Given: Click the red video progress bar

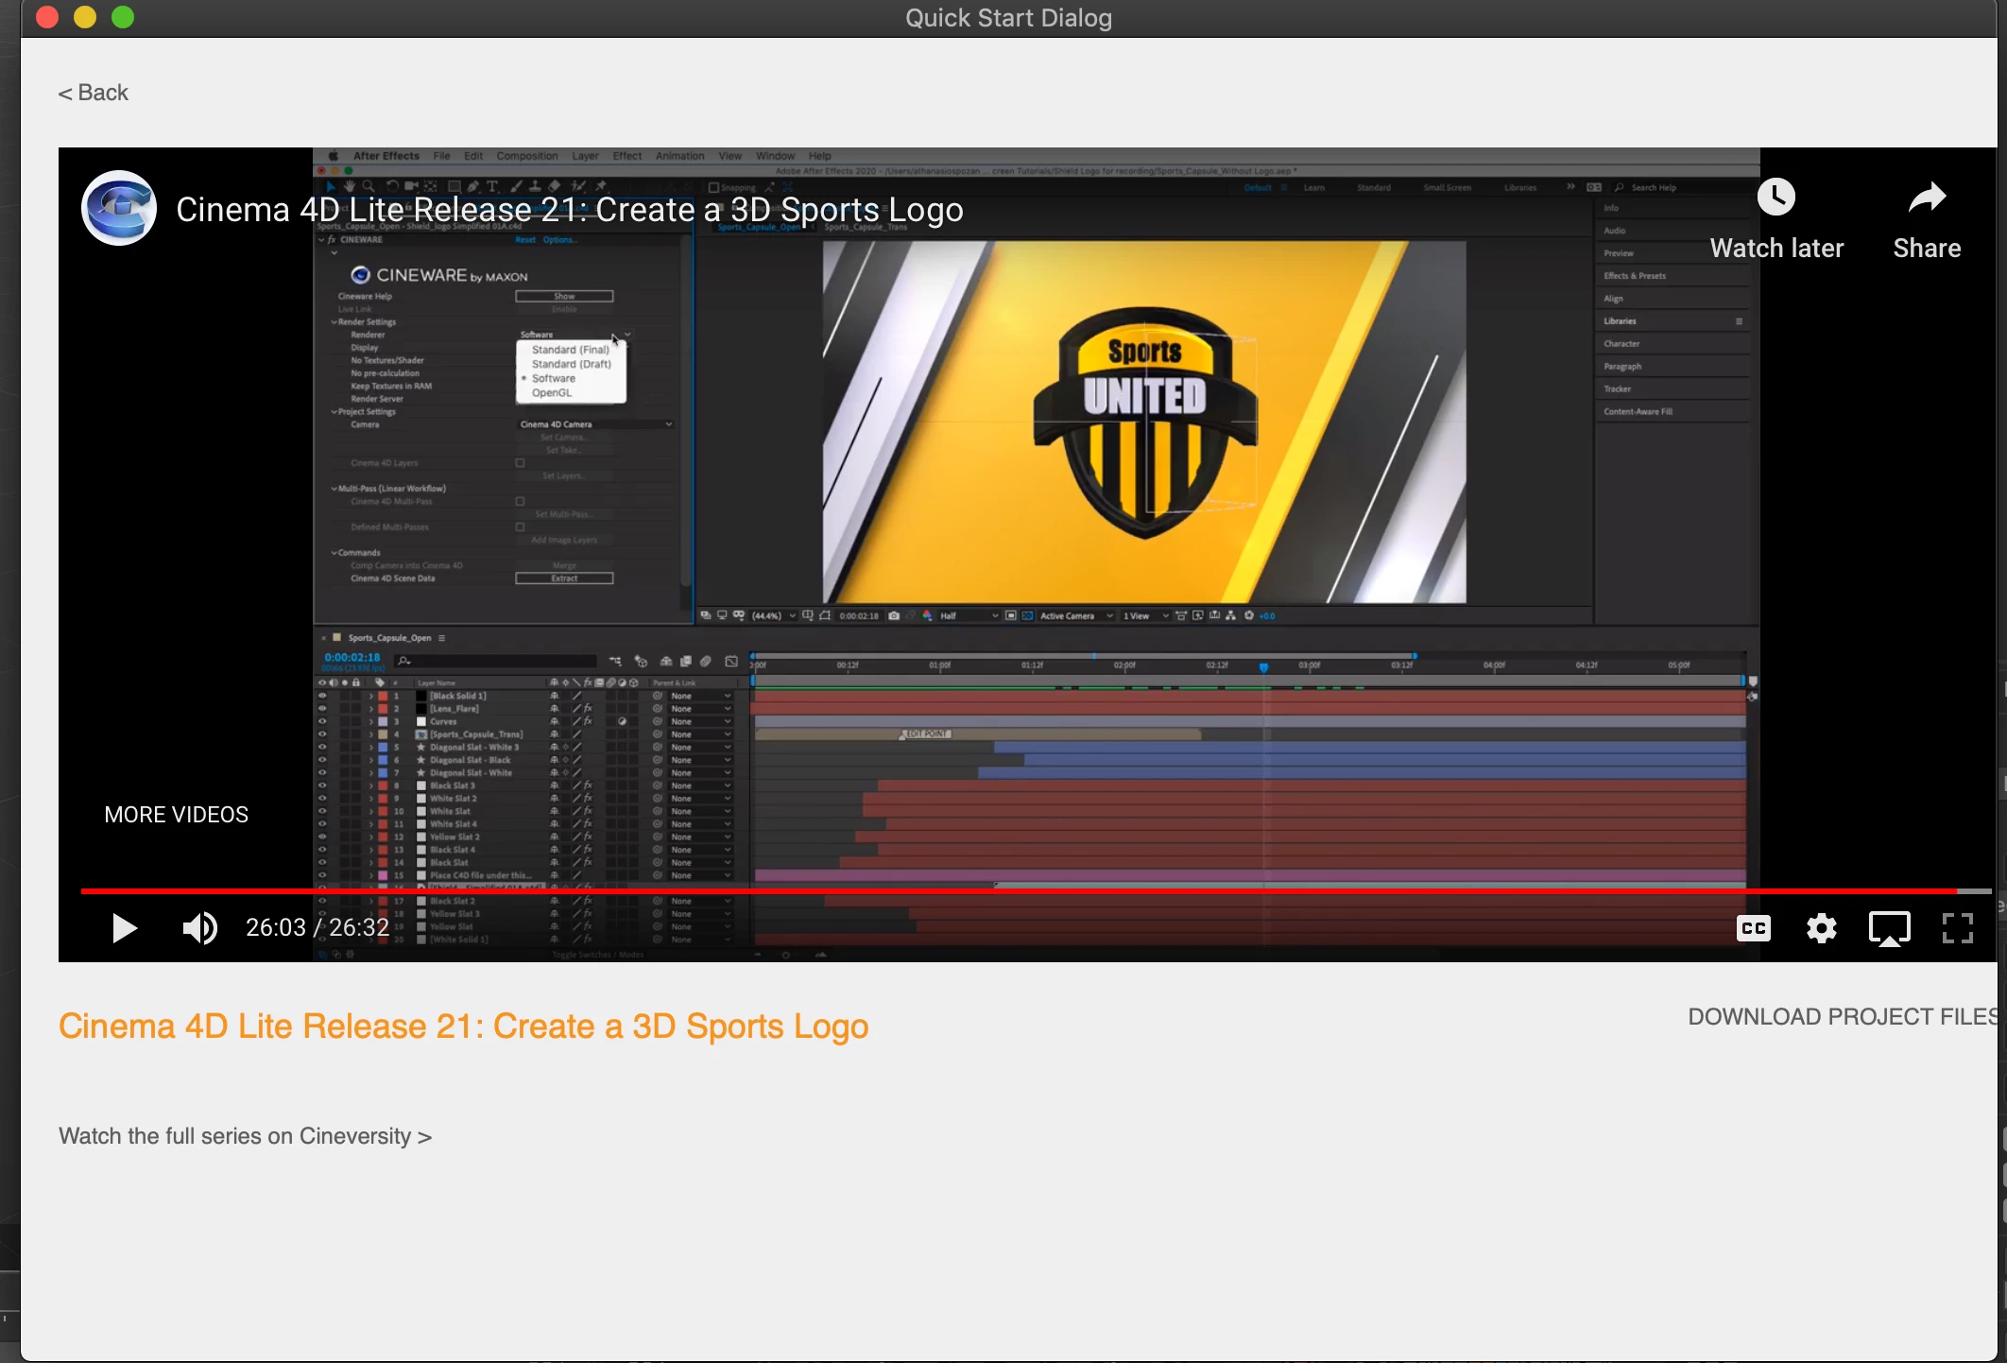Looking at the screenshot, I should pos(945,890).
